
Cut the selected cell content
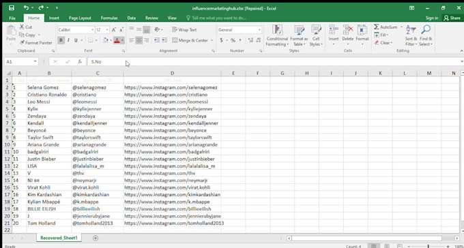26,27
